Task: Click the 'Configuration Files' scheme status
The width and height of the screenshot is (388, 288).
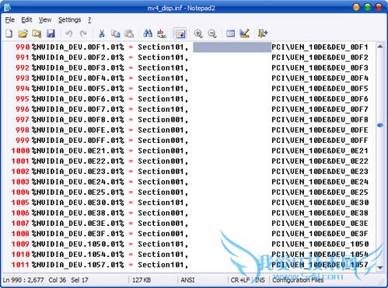Action: click(298, 280)
